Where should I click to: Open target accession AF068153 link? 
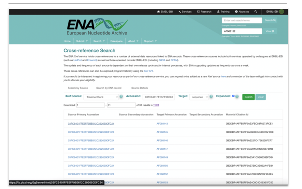(162, 182)
